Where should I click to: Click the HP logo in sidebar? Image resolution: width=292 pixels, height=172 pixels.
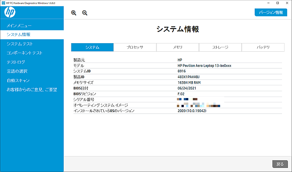coord(10,12)
